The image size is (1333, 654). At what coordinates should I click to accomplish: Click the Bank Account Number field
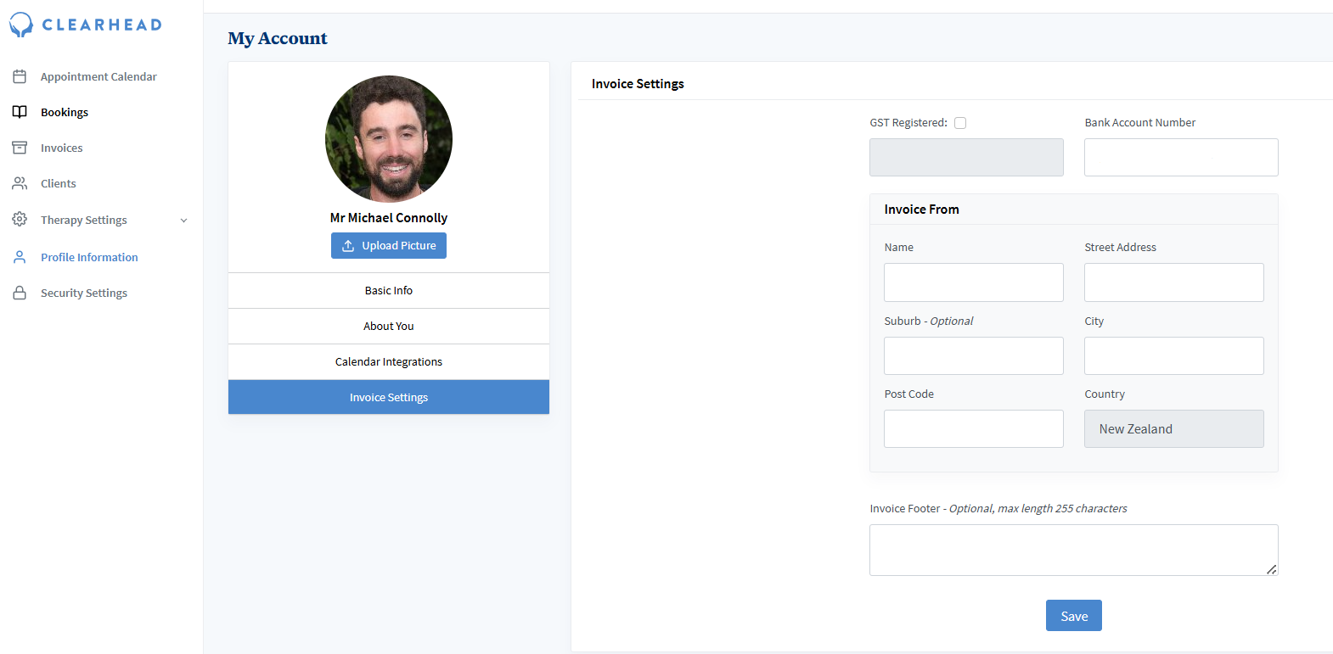point(1181,158)
